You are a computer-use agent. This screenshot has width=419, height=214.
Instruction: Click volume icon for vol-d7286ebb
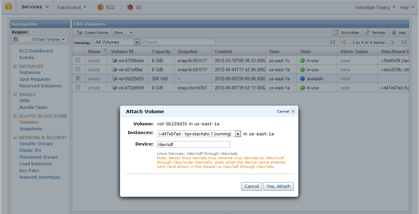[114, 61]
